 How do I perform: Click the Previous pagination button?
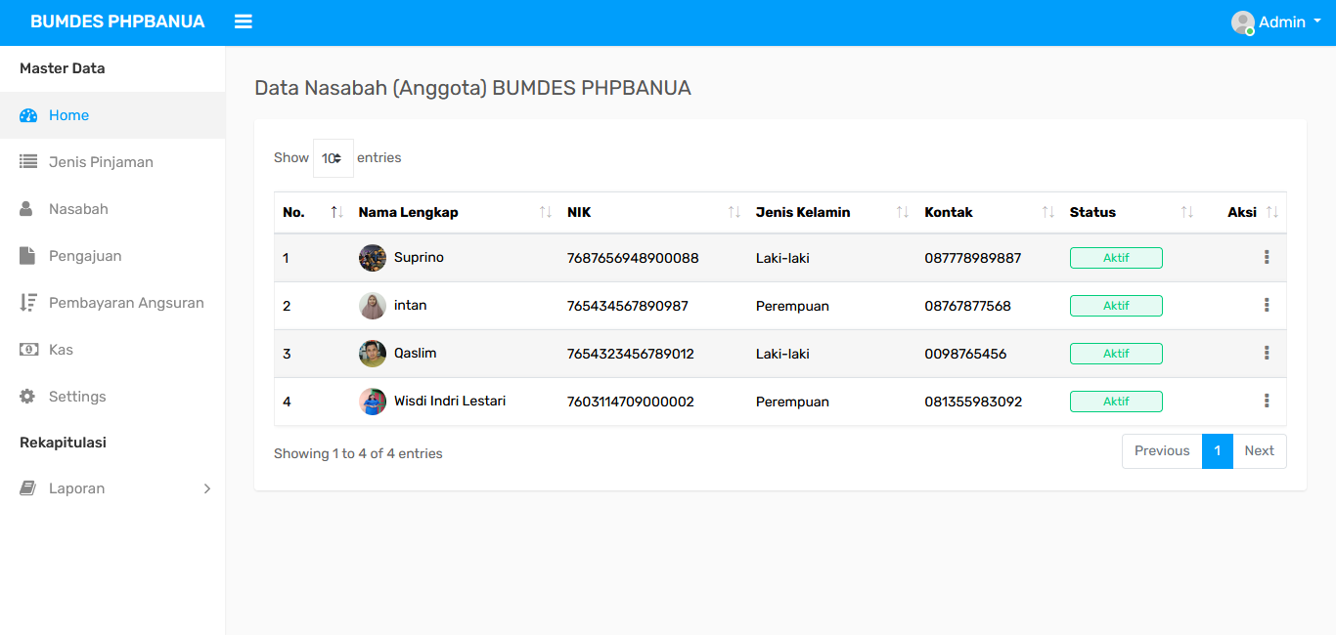pyautogui.click(x=1162, y=451)
